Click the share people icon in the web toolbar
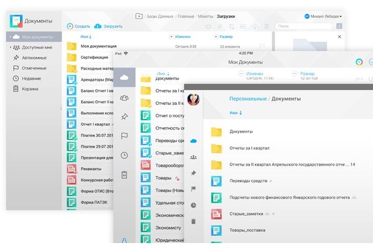 pos(208,26)
